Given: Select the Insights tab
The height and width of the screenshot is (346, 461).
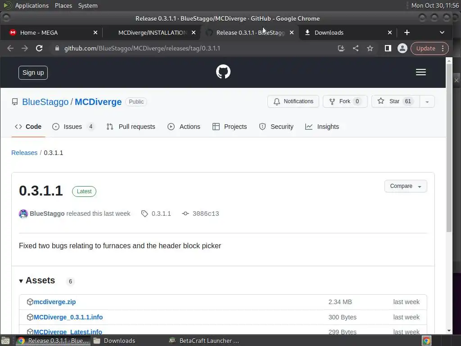Looking at the screenshot, I should point(322,127).
